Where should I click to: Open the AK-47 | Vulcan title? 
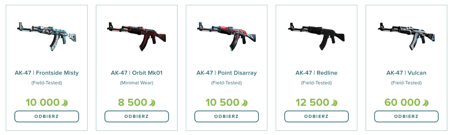click(x=406, y=73)
